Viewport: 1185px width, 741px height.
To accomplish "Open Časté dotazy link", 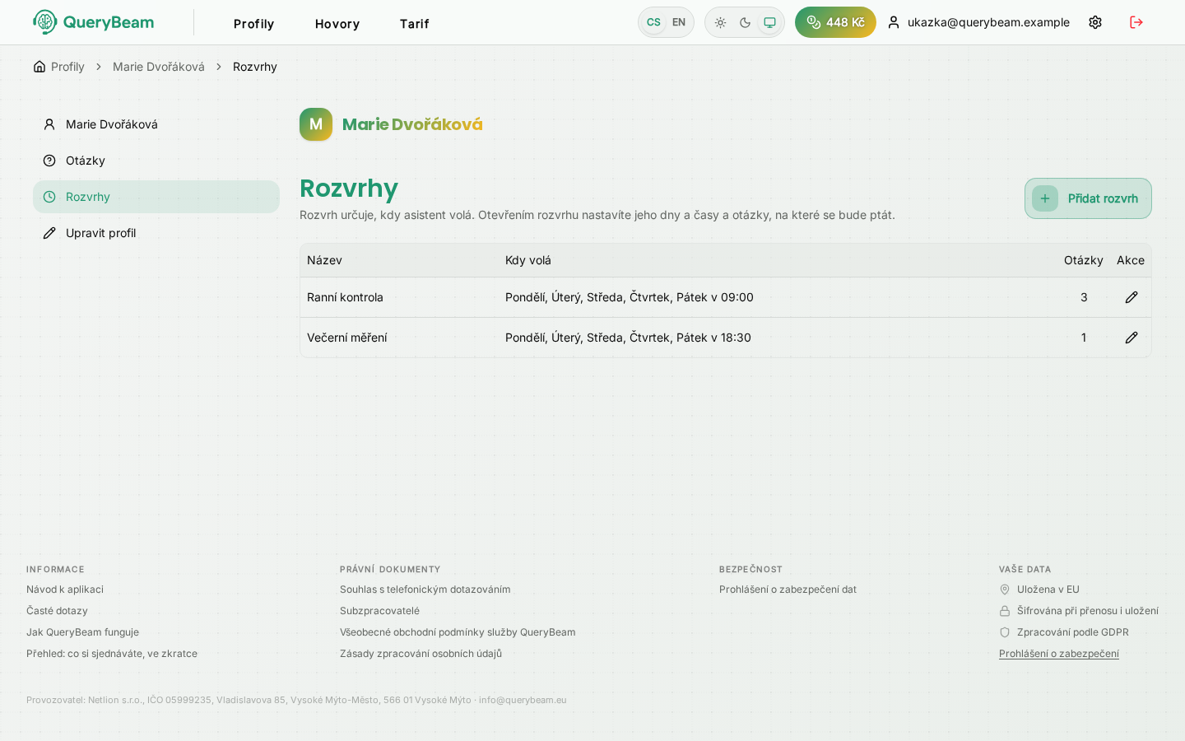I will coord(57,611).
